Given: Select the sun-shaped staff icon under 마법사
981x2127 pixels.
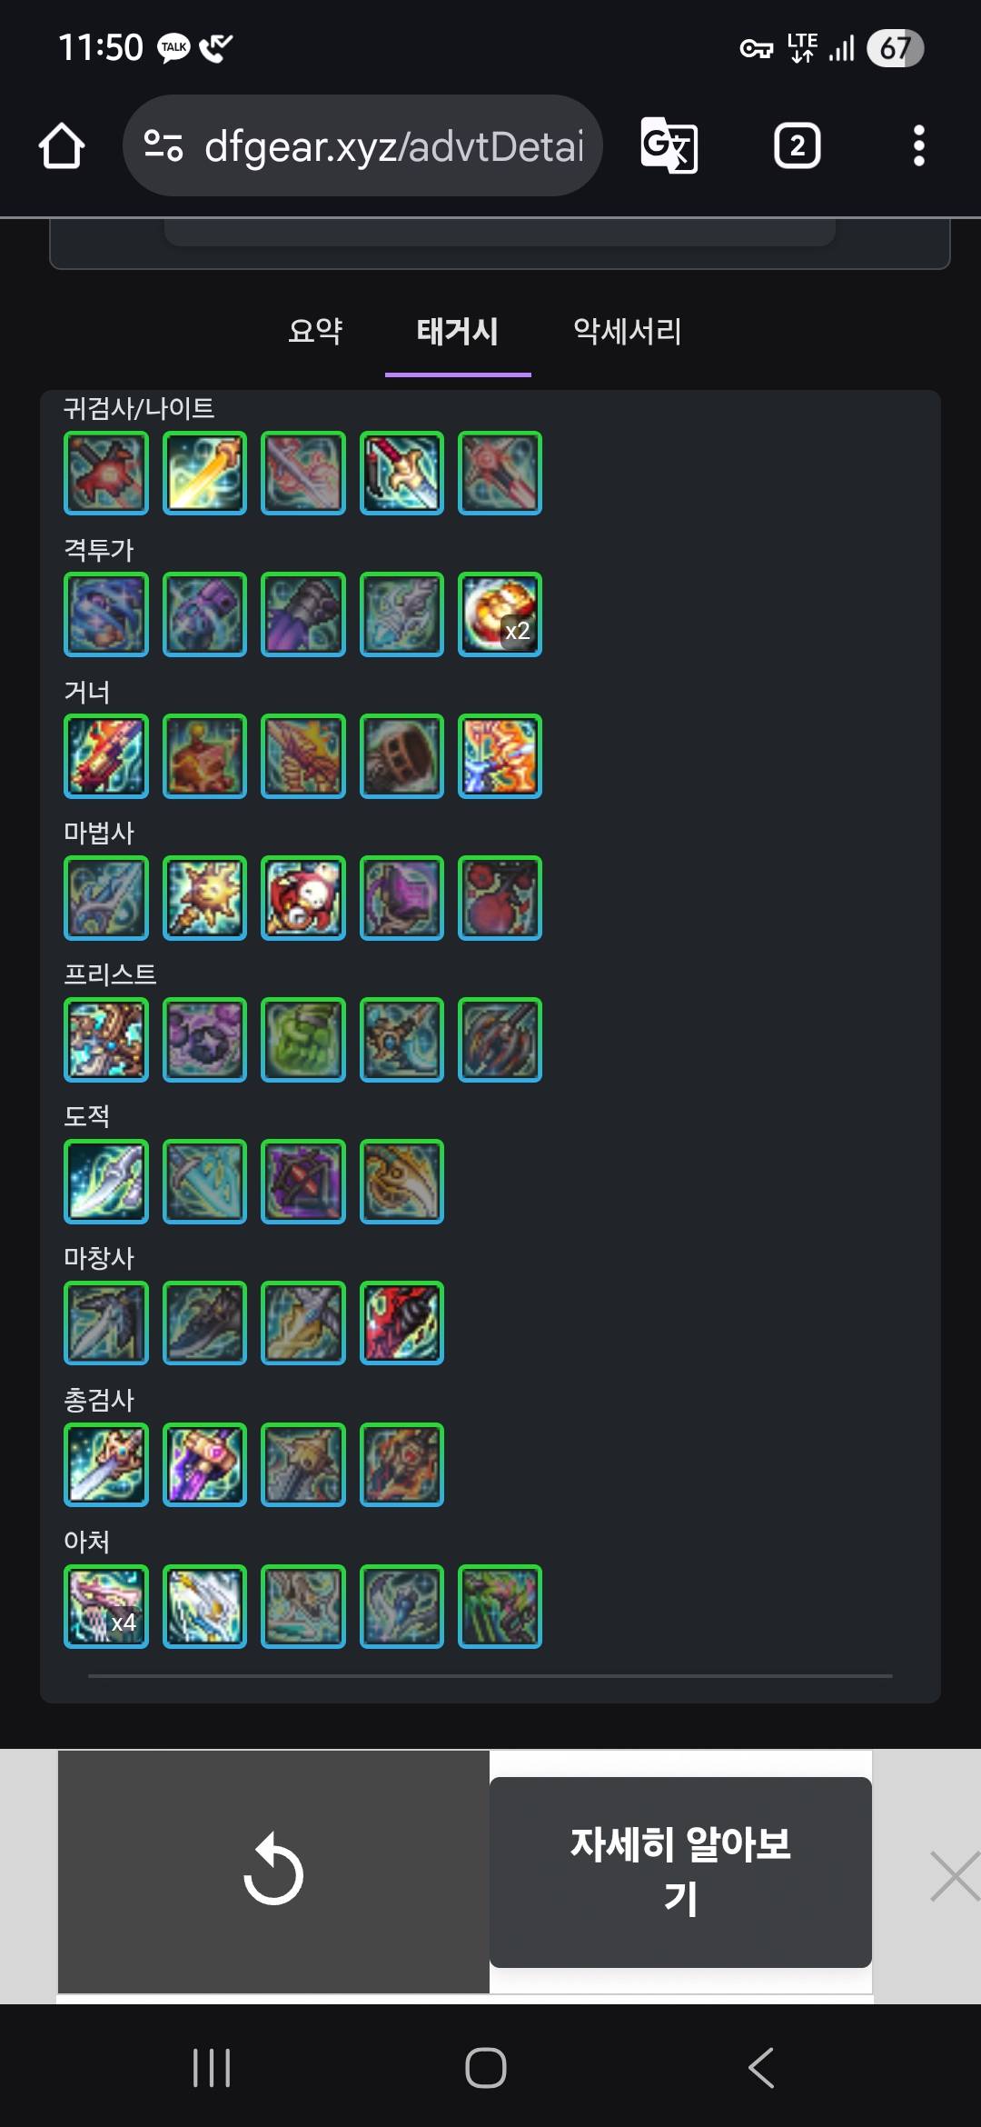Looking at the screenshot, I should [204, 898].
